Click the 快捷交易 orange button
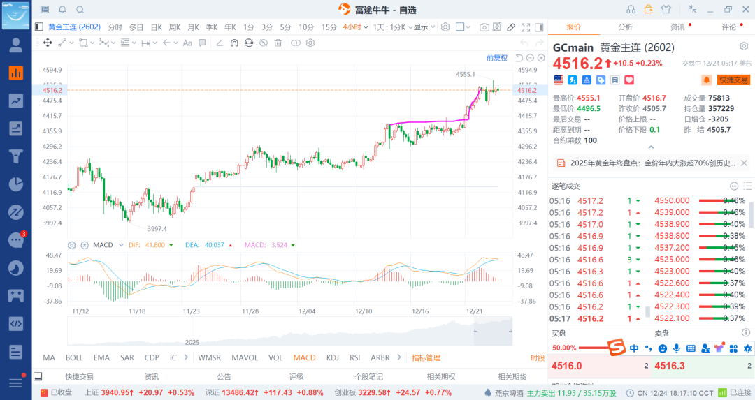Image resolution: width=755 pixels, height=400 pixels. (733, 80)
